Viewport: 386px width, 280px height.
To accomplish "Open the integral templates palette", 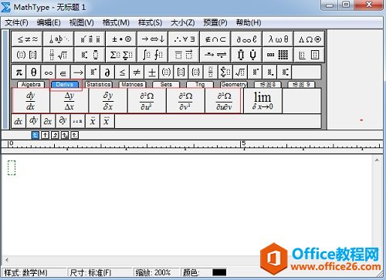I will (153, 55).
